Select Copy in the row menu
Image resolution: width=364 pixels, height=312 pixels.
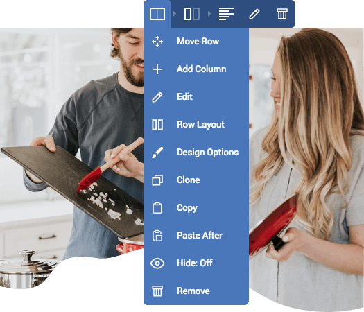[196, 208]
